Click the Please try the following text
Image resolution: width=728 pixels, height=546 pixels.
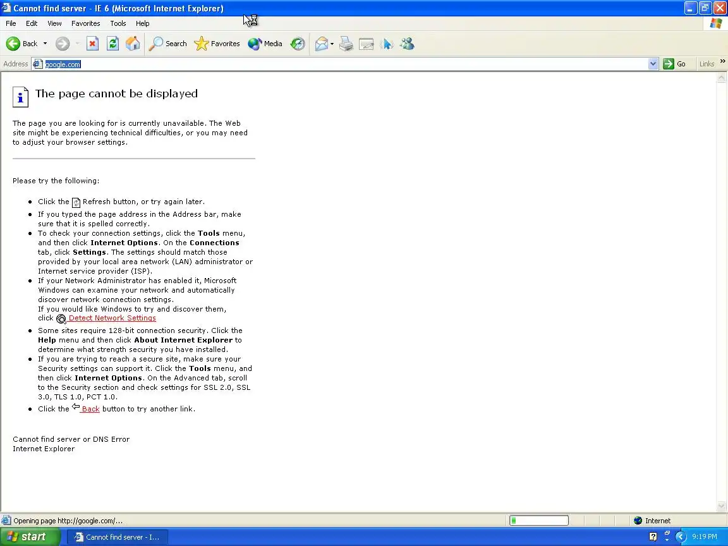coord(56,181)
